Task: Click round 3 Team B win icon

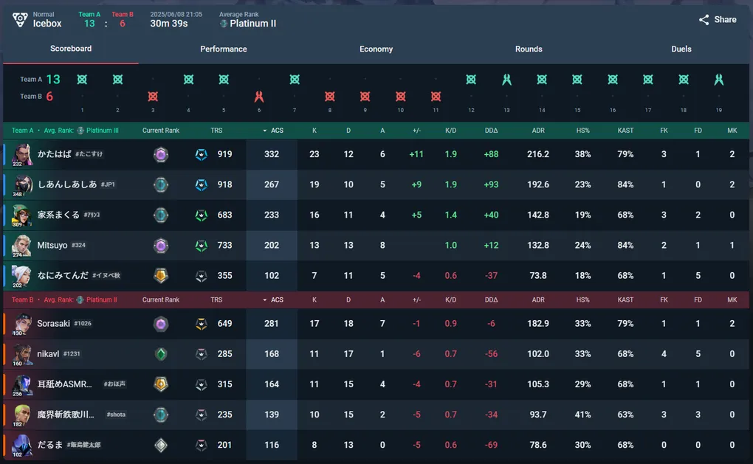Action: [153, 97]
